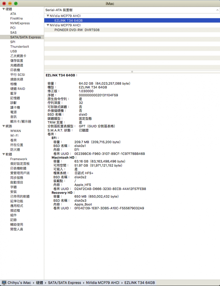Select Framework under software
This screenshot has height=286, width=220.
(x=19, y=159)
